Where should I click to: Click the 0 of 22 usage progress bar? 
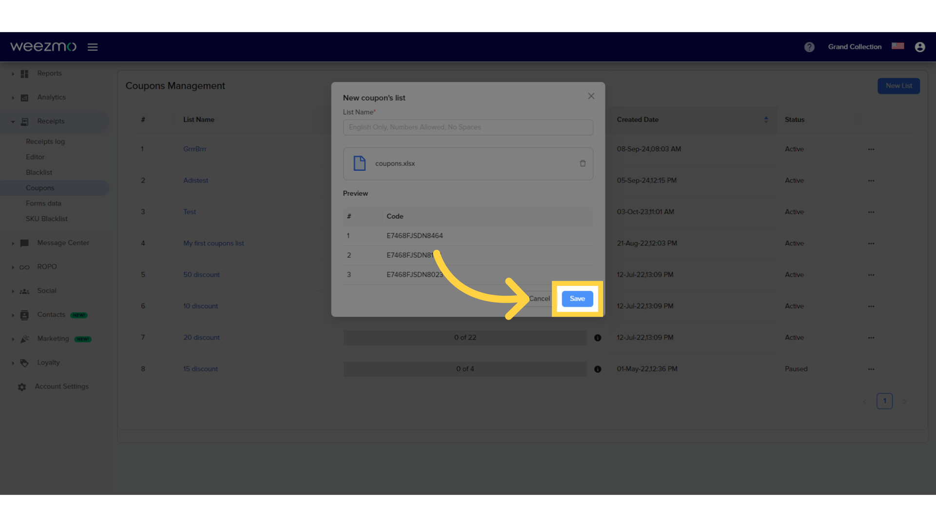465,338
